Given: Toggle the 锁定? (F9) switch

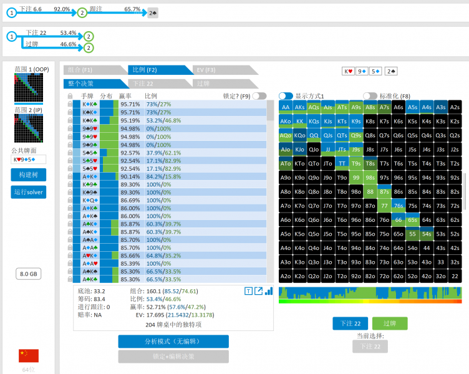Looking at the screenshot, I should tap(259, 96).
